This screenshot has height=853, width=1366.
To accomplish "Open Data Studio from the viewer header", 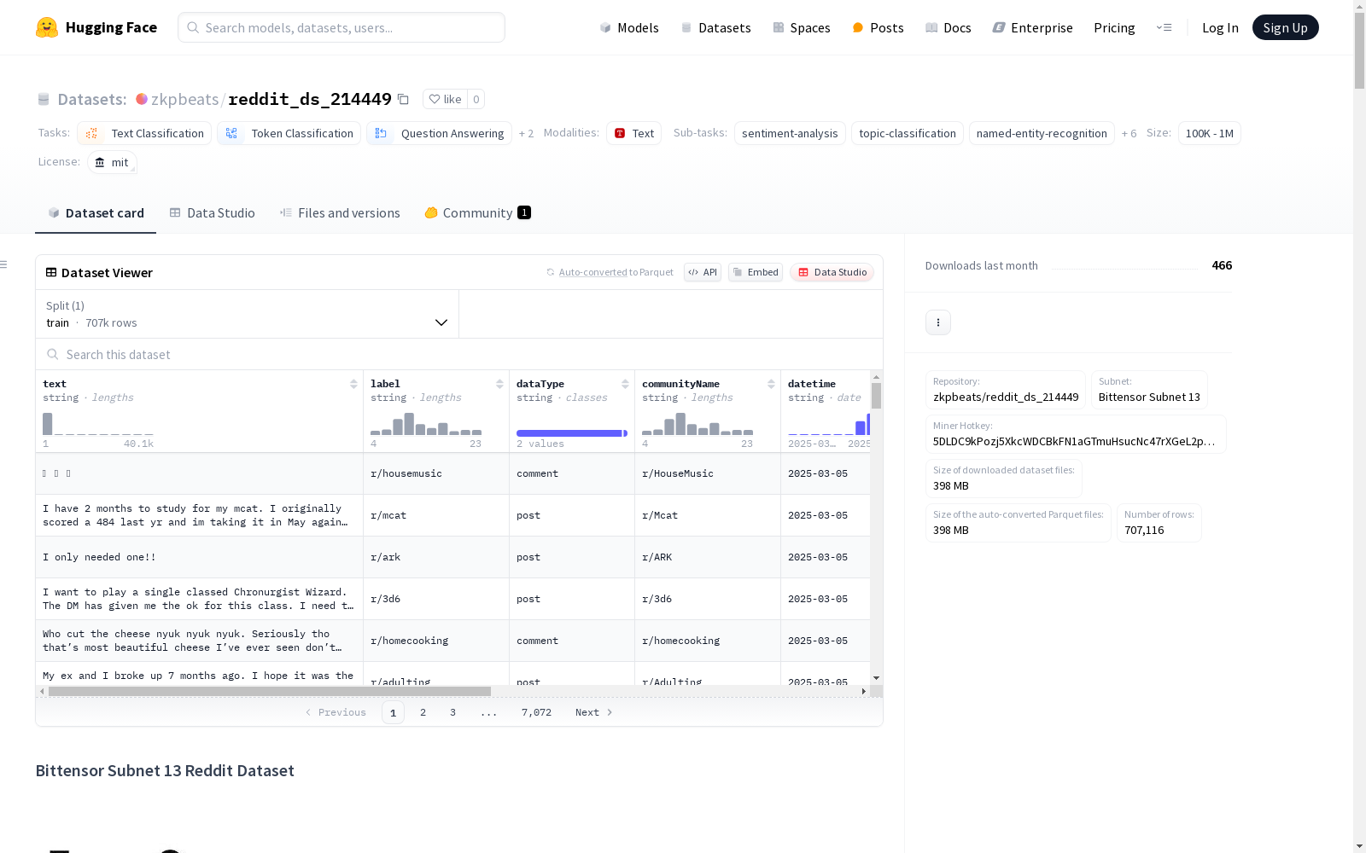I will point(832,272).
